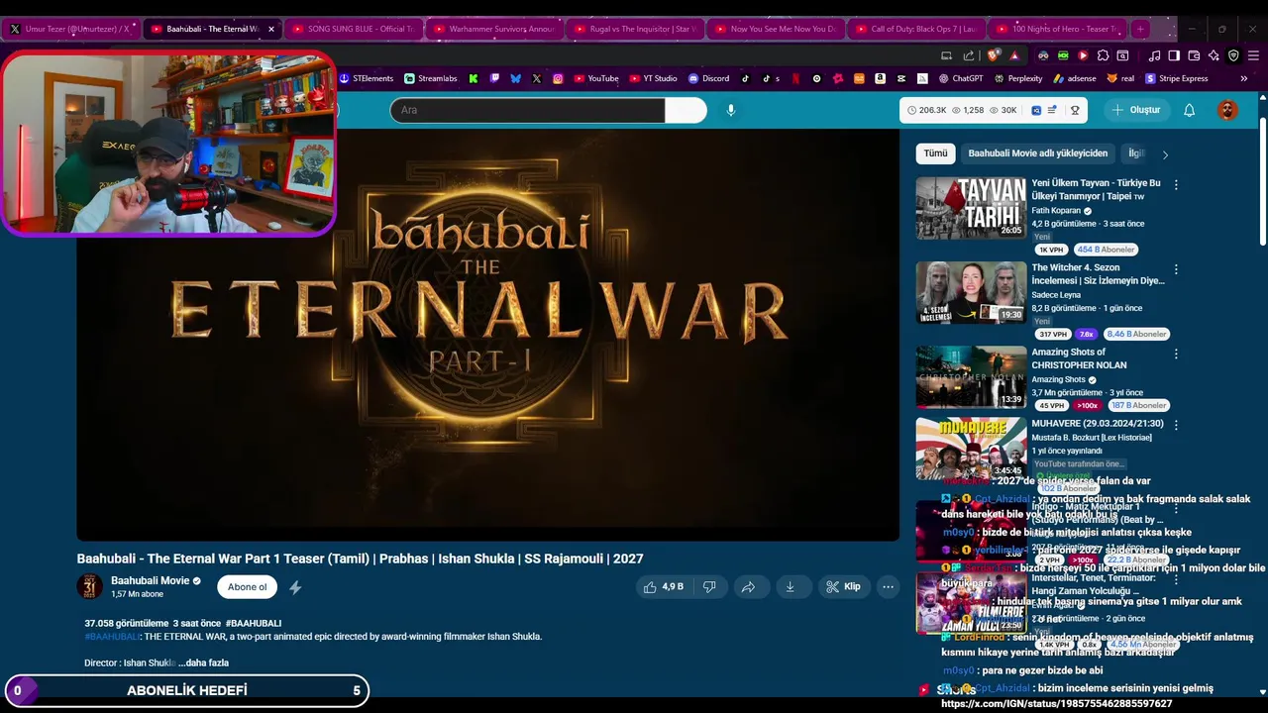This screenshot has width=1268, height=713.
Task: Click the blue extension icon in stats bar
Action: pyautogui.click(x=1036, y=110)
